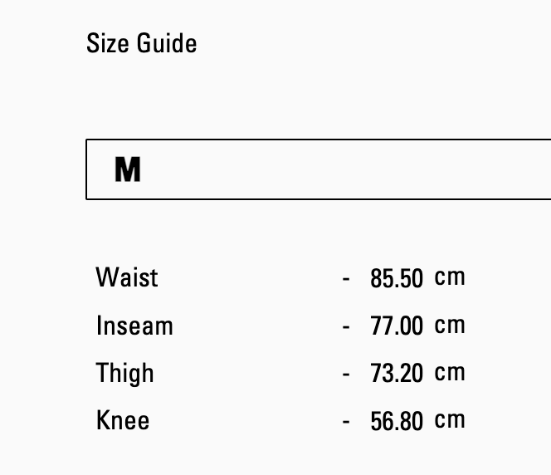Click the dash before 56.80
This screenshot has width=551, height=475.
point(346,422)
